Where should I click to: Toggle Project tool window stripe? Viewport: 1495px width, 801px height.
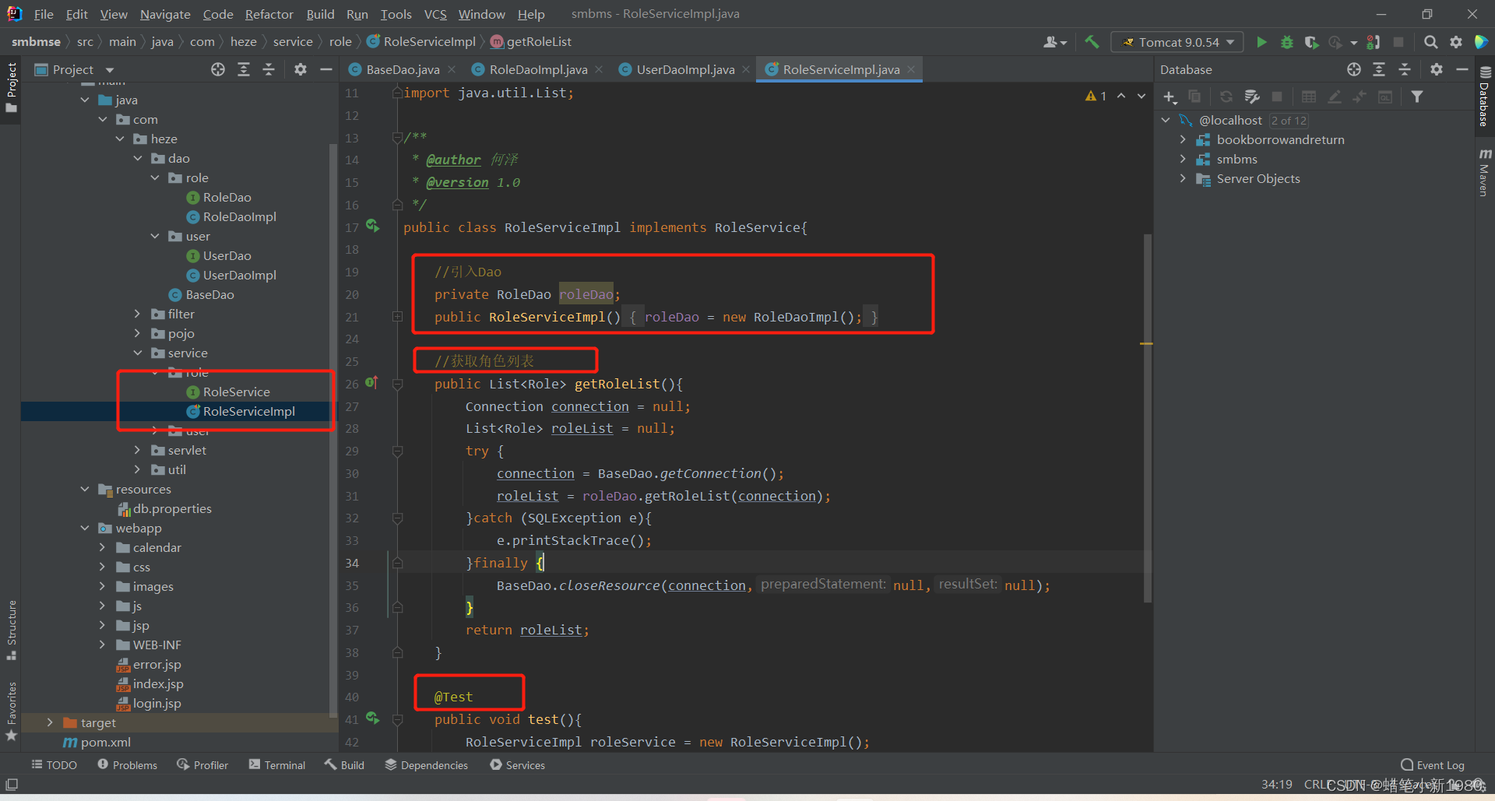(11, 86)
